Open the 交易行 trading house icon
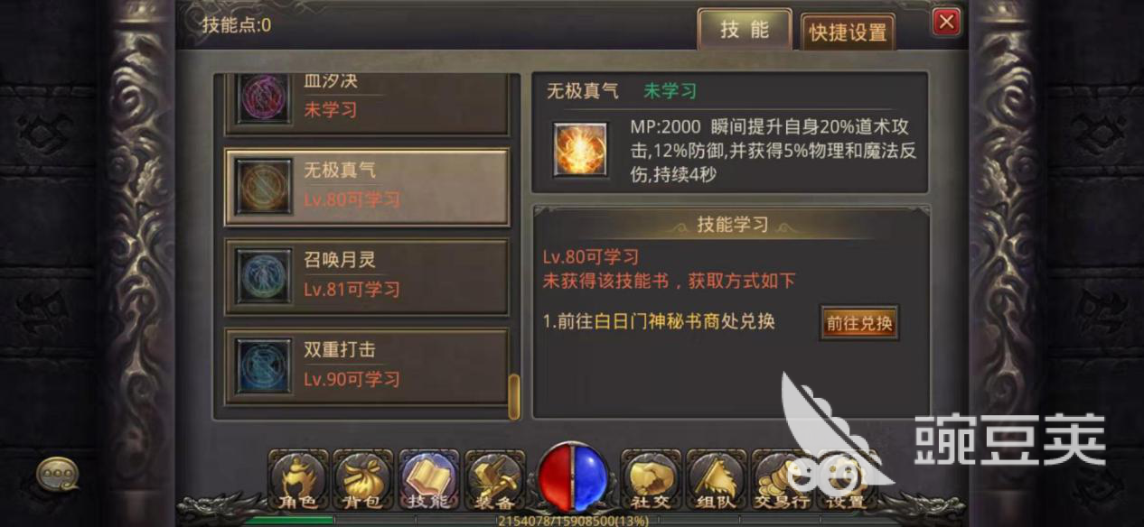 [782, 480]
